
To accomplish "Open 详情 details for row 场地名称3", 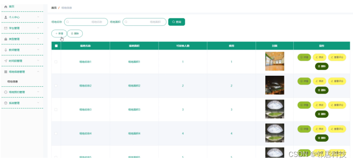I will [304, 105].
